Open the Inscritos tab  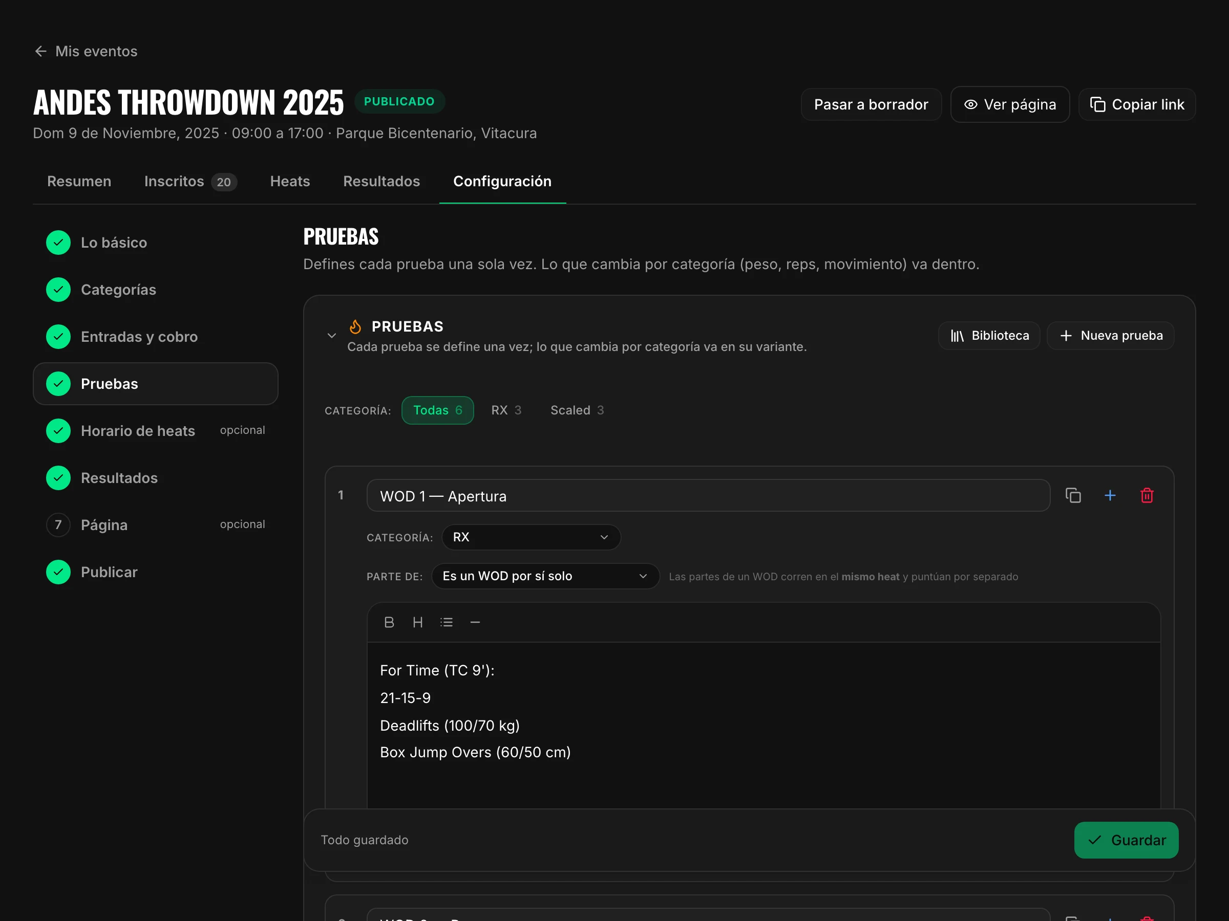coord(190,181)
